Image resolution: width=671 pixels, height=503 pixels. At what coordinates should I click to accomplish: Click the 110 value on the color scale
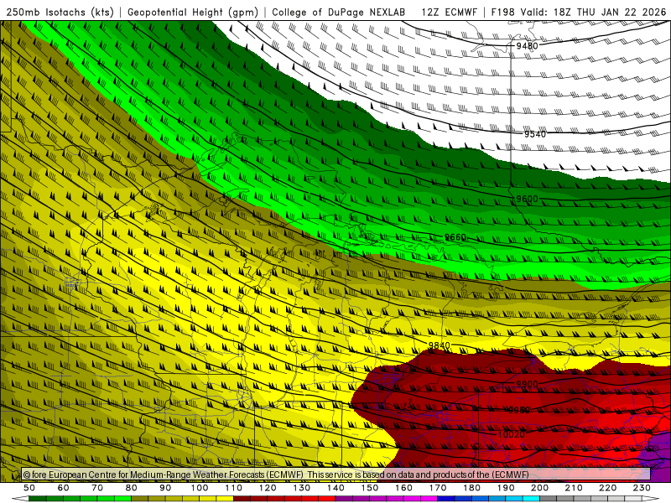234,488
